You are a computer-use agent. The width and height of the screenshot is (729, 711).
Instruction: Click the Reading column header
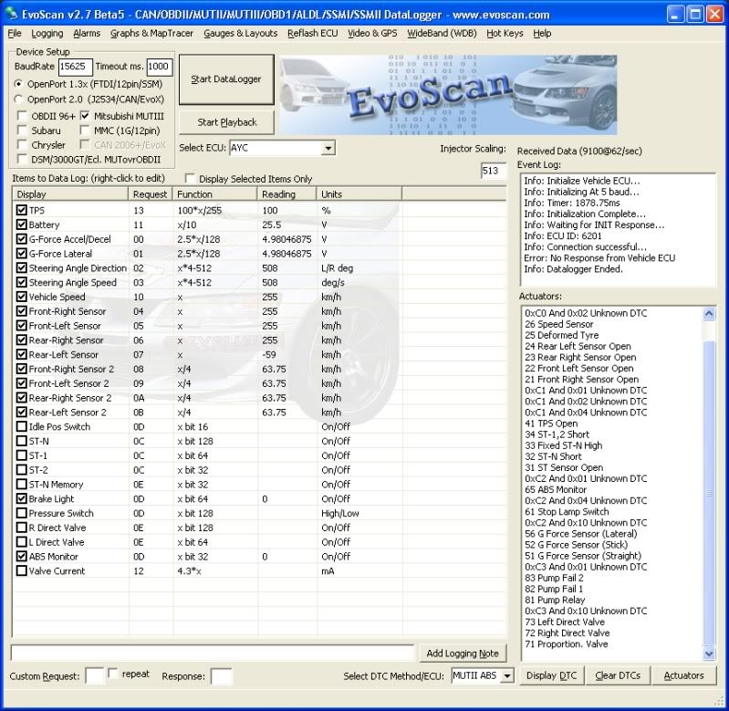(x=286, y=193)
